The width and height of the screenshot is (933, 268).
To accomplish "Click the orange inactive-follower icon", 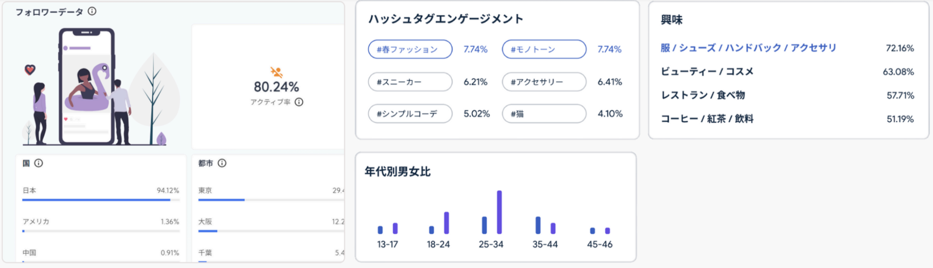I will coord(276,72).
